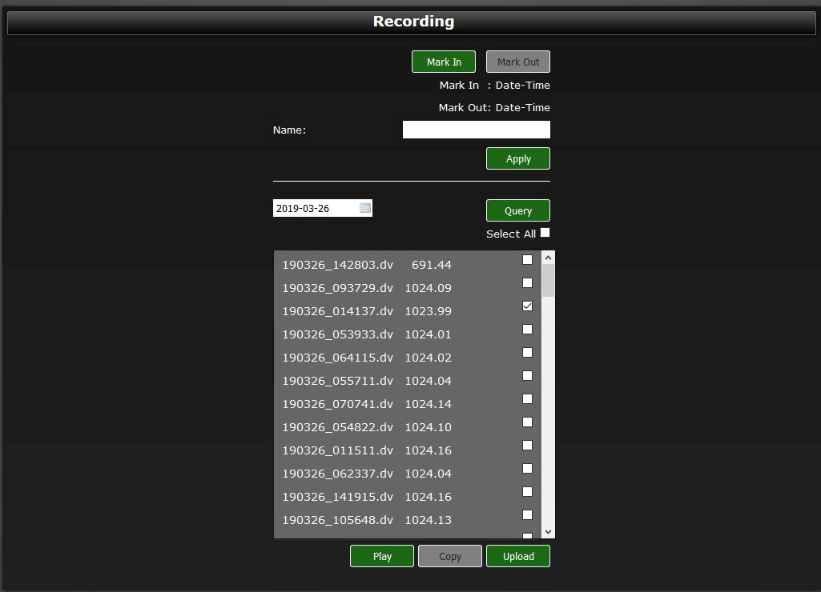Image resolution: width=821 pixels, height=592 pixels.
Task: Enable the Select All checkbox
Action: (x=545, y=233)
